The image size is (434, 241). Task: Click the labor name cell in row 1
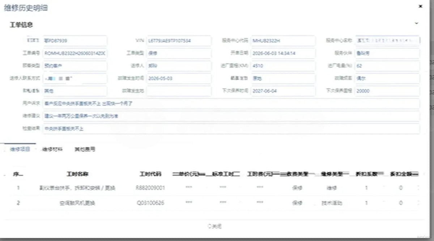point(77,188)
